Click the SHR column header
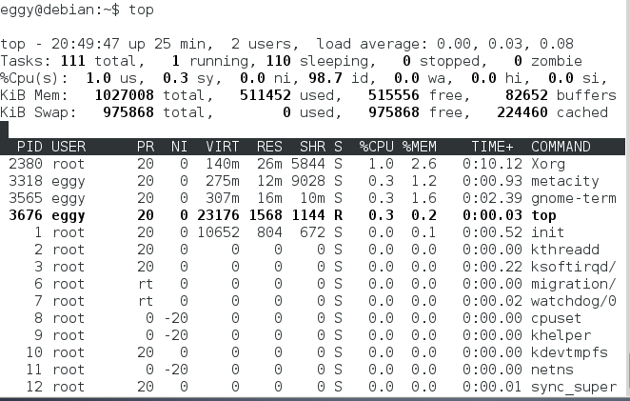 coord(312,147)
